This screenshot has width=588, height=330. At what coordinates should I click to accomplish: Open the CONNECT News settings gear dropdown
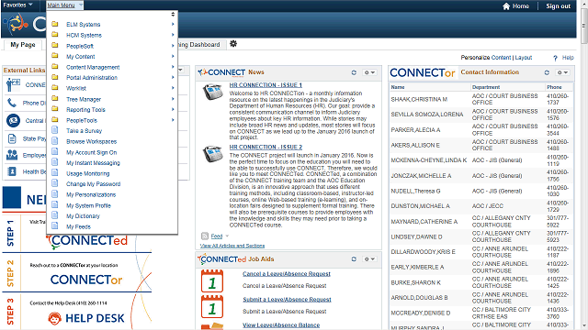(x=369, y=72)
